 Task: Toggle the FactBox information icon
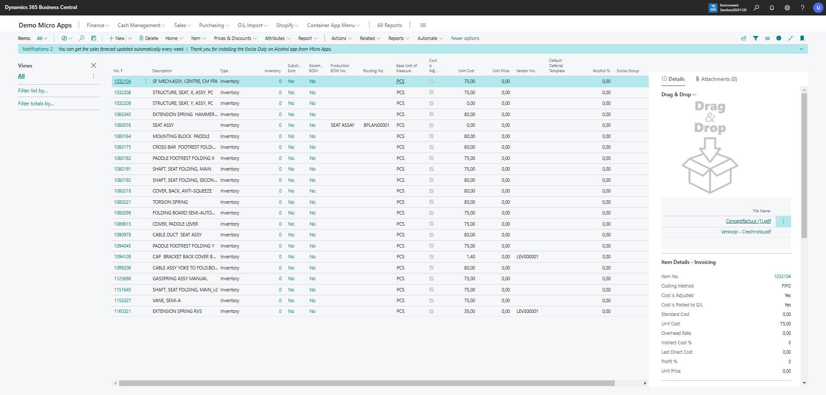[779, 38]
